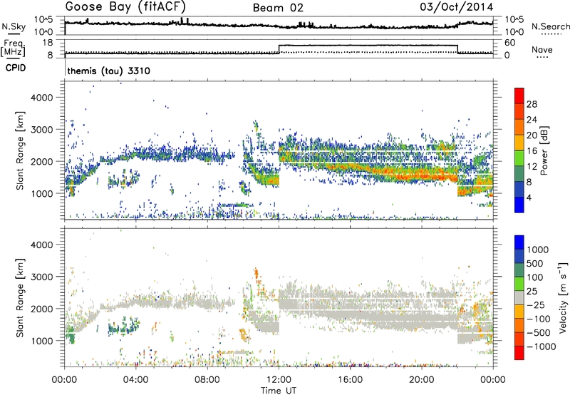Screen dimensions: 570x395
Task: Click the '12:00' time axis tick label
Action: [x=279, y=380]
